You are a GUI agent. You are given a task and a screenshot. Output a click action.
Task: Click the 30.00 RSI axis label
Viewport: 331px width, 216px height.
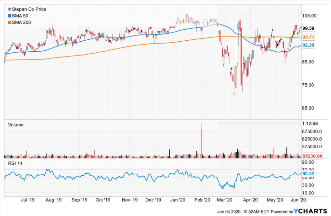point(308,185)
